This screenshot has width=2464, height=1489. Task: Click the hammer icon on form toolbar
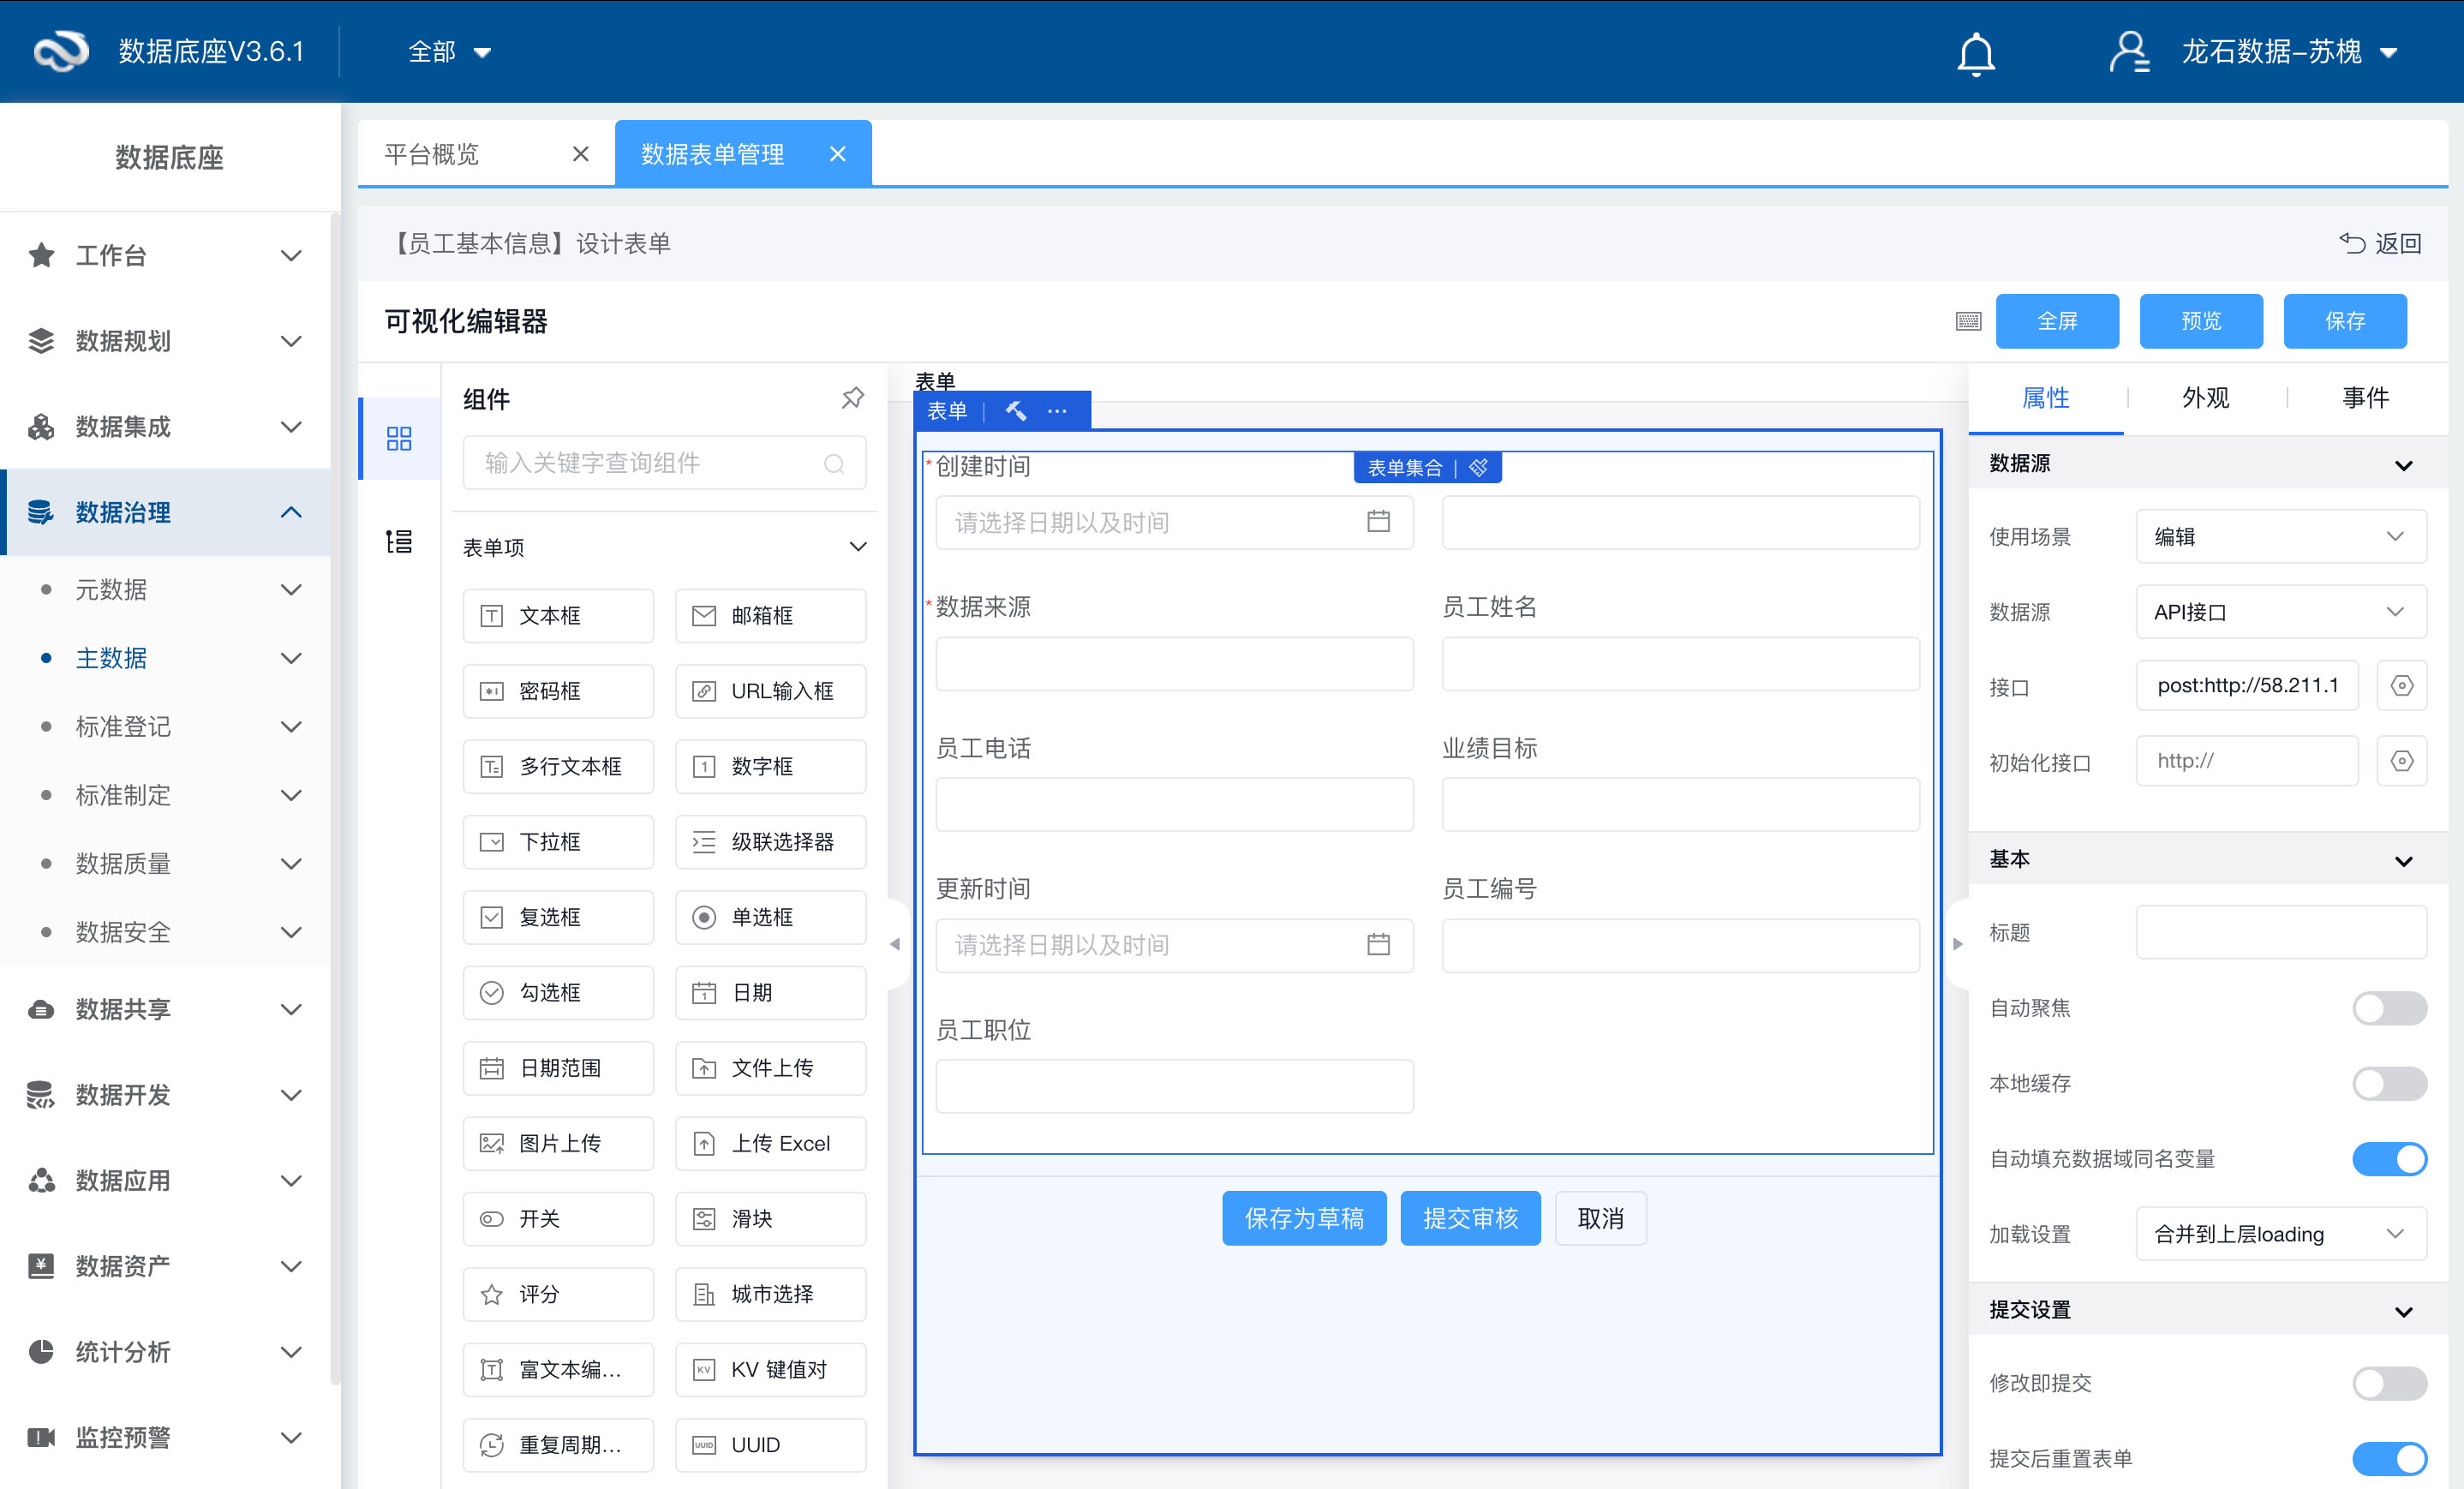pos(1015,410)
